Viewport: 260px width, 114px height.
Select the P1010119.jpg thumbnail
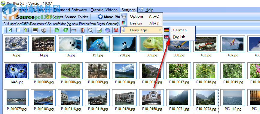point(97,98)
